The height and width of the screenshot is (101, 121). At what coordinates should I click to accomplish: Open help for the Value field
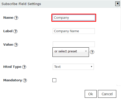(16, 45)
